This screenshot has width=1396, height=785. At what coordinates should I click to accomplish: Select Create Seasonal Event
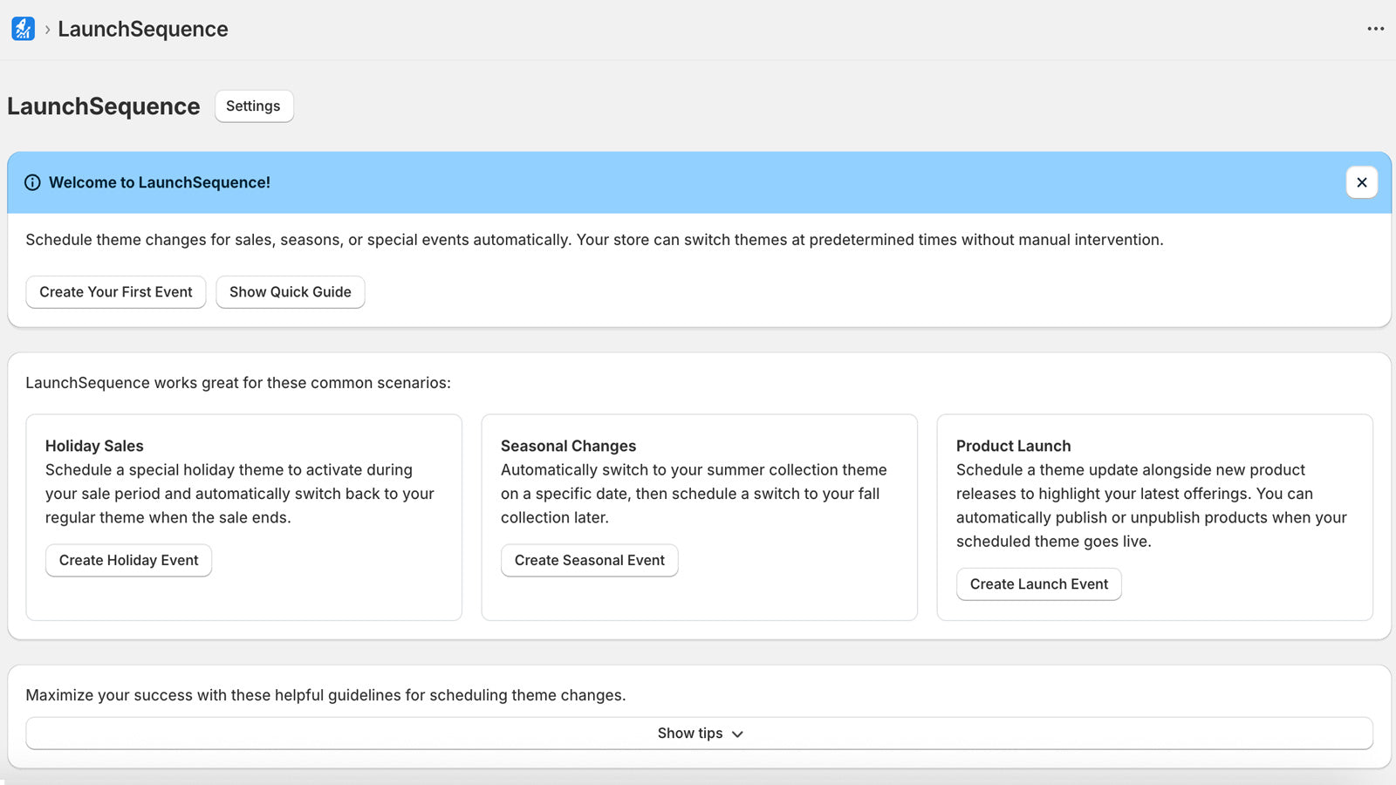click(x=589, y=560)
